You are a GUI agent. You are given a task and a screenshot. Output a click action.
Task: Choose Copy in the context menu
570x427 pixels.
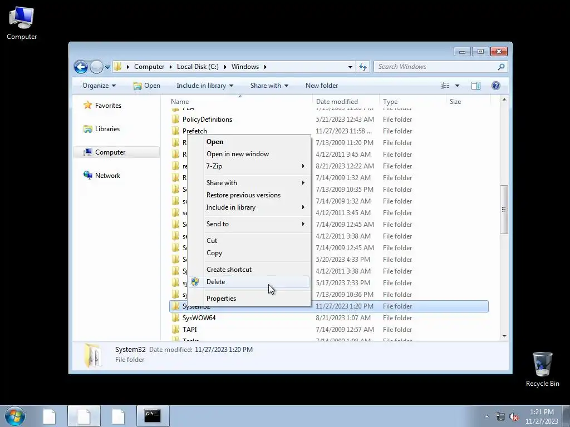pos(249,253)
